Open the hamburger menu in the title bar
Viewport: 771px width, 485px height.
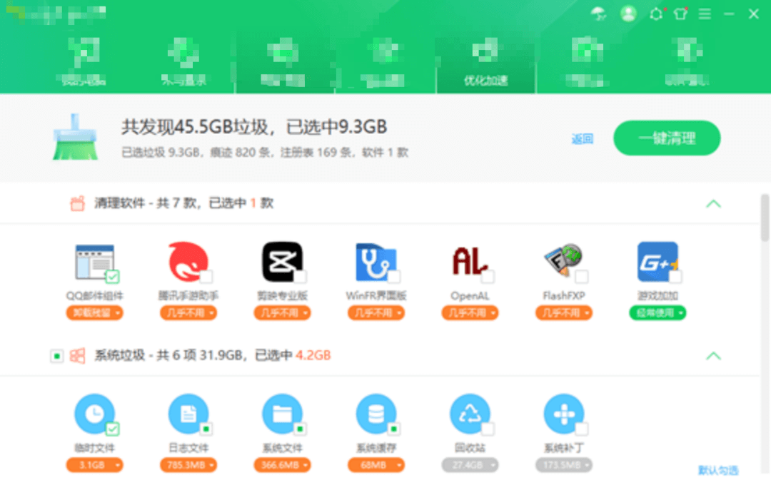[704, 13]
